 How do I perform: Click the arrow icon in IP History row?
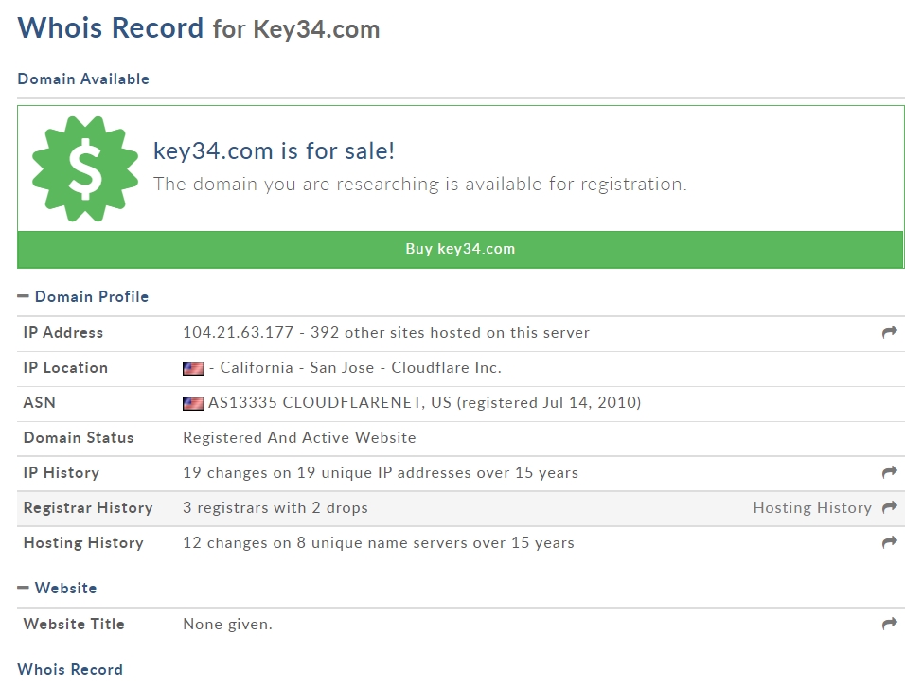(x=889, y=472)
